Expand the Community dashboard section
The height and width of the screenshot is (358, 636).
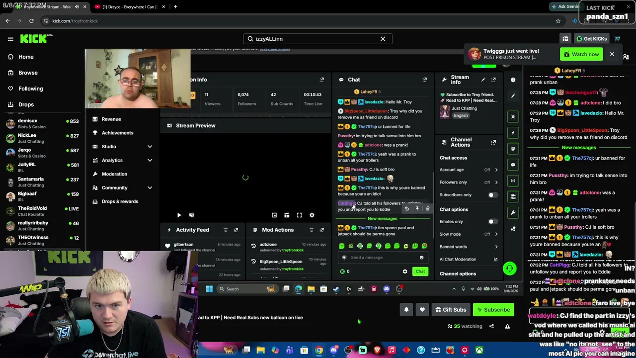point(122,187)
